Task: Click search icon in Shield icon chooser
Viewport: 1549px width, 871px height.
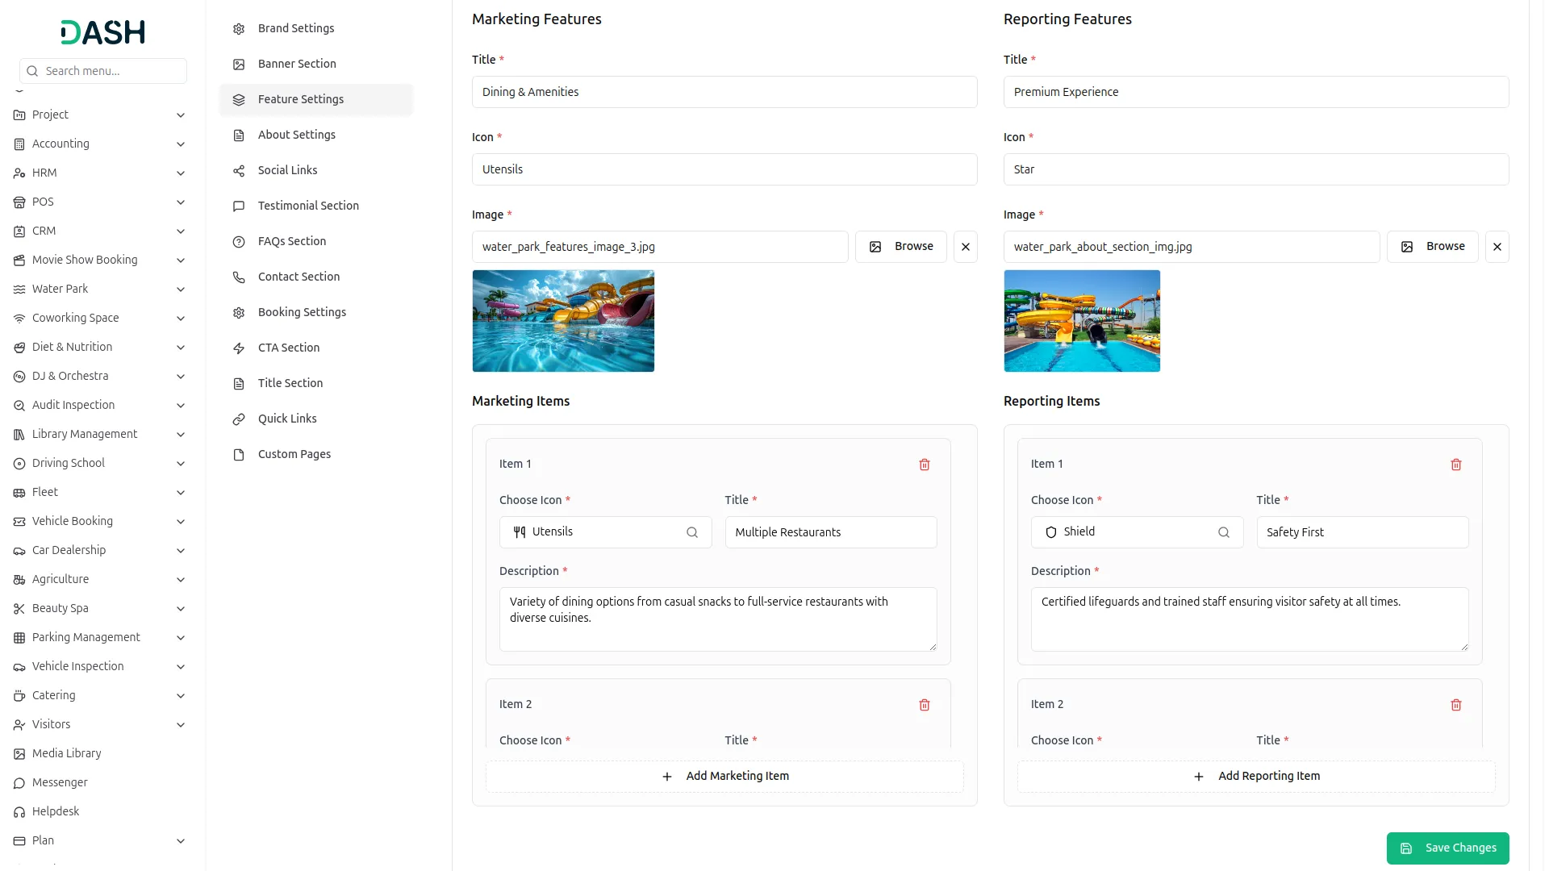Action: (1224, 532)
